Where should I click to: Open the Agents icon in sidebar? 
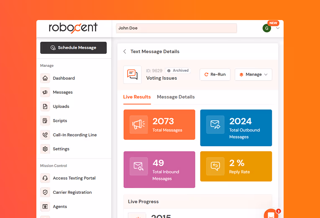pos(45,207)
